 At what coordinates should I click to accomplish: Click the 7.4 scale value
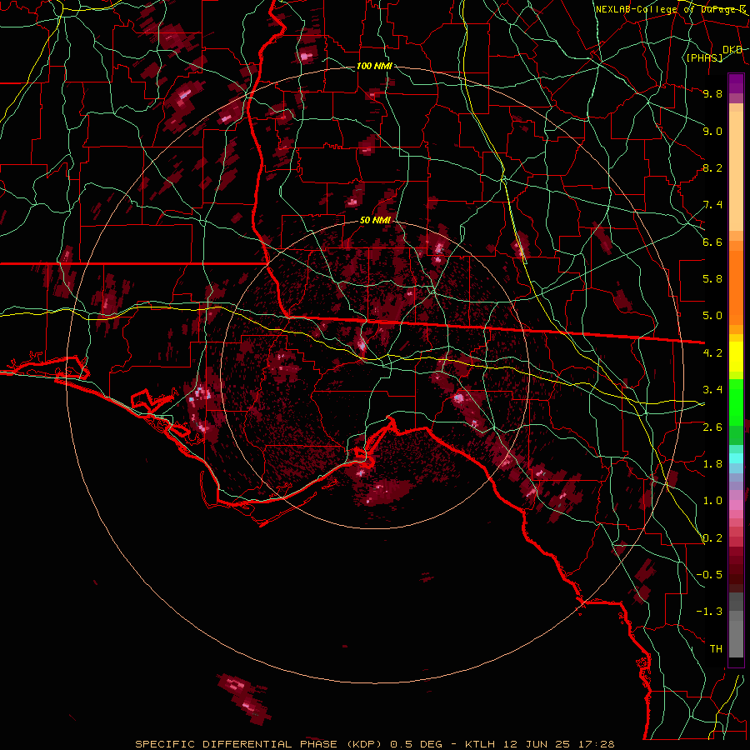pyautogui.click(x=712, y=205)
